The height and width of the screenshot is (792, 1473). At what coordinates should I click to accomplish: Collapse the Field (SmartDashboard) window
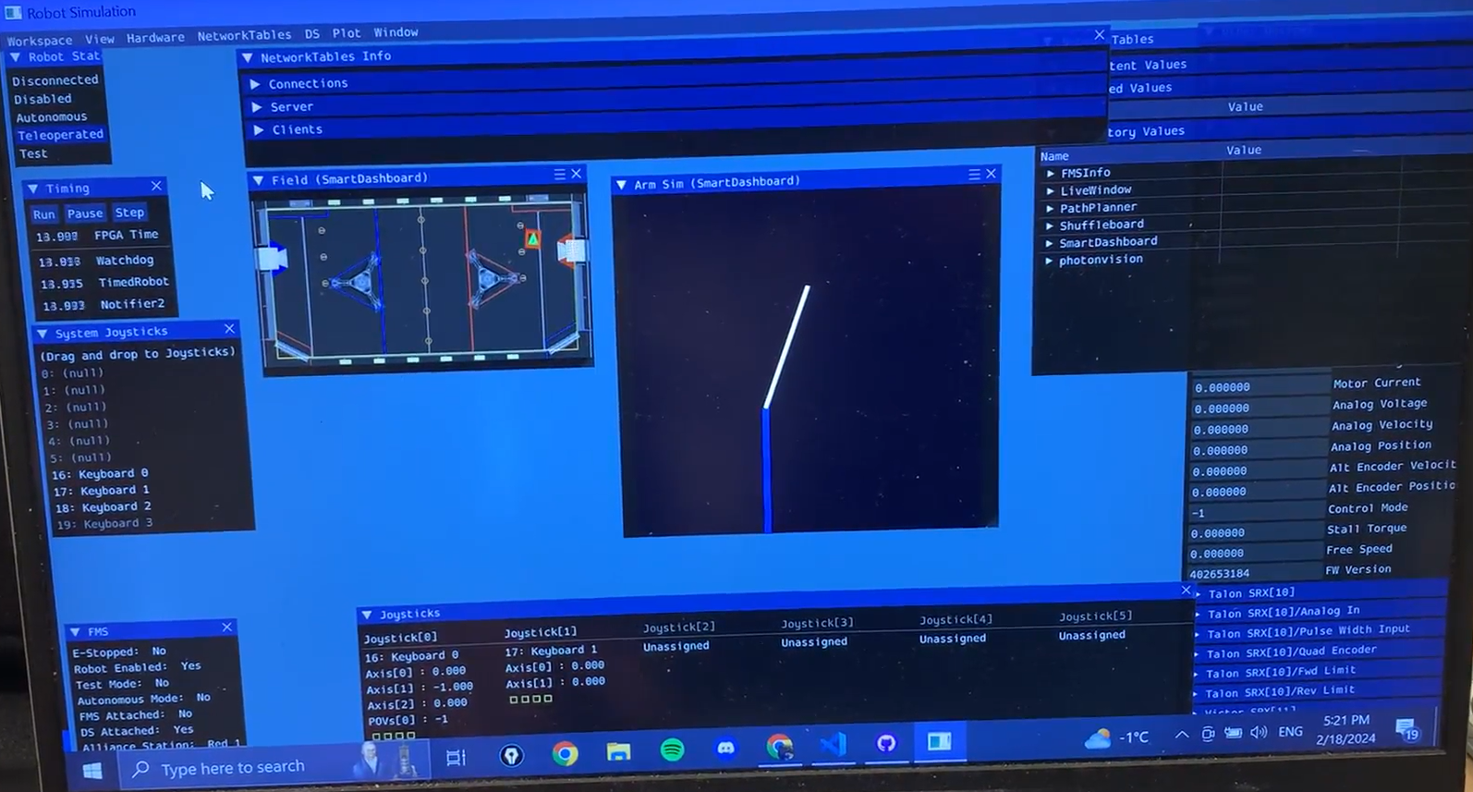259,180
